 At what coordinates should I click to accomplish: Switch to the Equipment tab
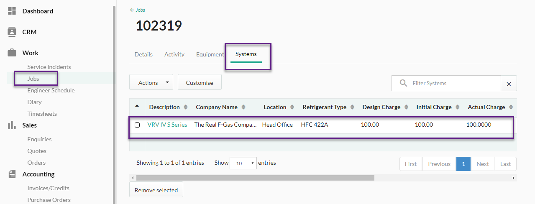pos(210,54)
